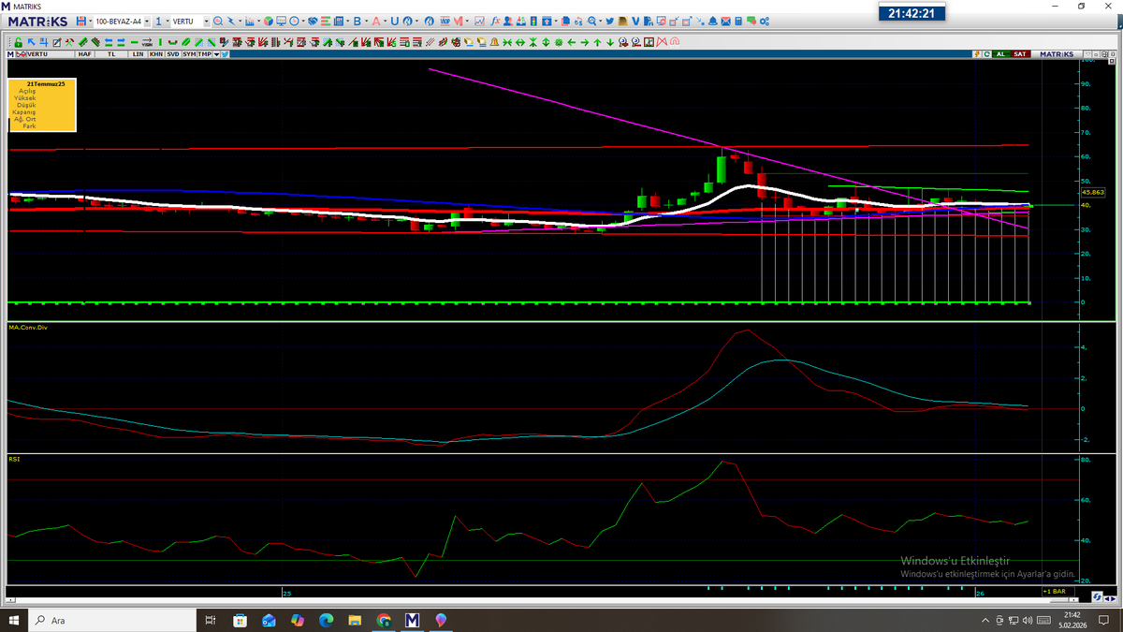Toggle the SYM button in chart header

(x=189, y=54)
